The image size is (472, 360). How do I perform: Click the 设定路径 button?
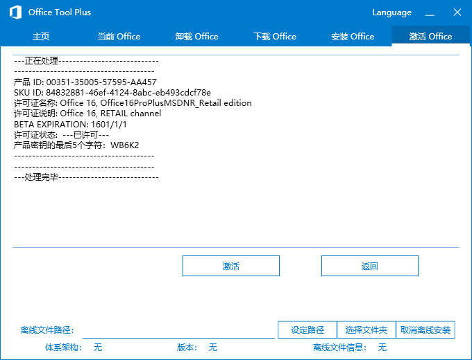(307, 330)
